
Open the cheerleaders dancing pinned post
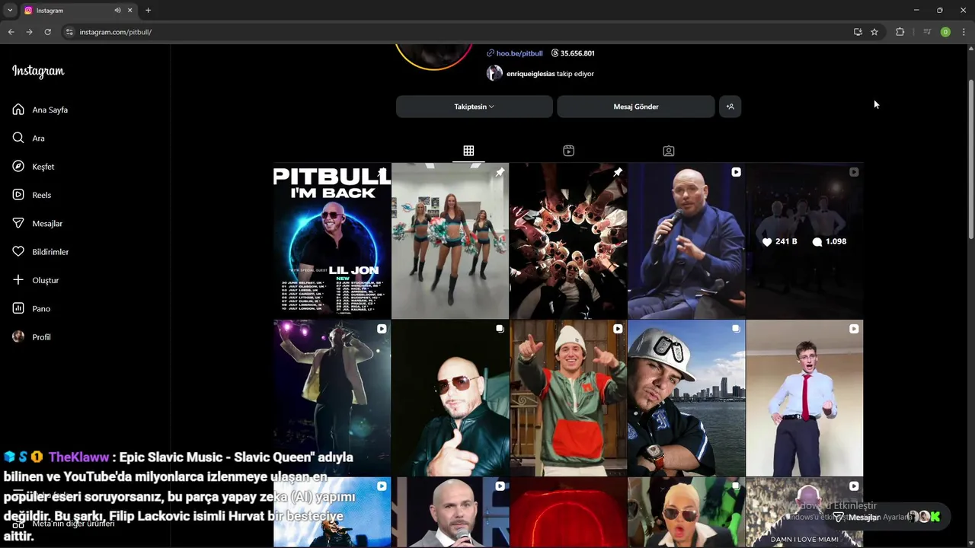pyautogui.click(x=450, y=241)
